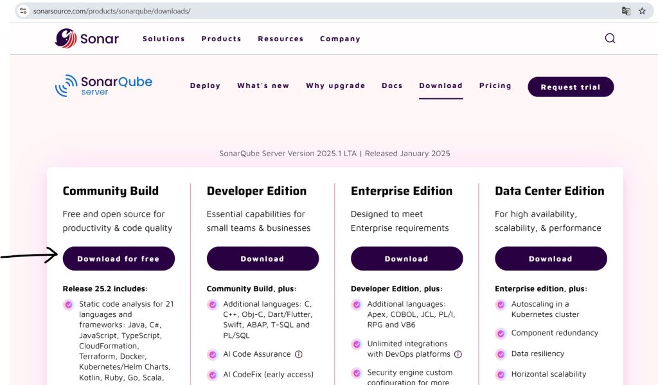This screenshot has height=385, width=658.
Task: Click checkmark icon beside Component redundancy
Action: pos(501,334)
